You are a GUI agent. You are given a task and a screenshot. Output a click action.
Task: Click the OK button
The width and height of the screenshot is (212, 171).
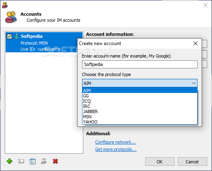(160, 161)
